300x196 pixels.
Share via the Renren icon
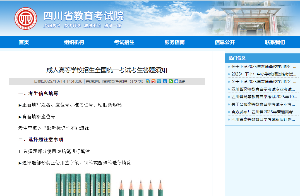(165, 81)
